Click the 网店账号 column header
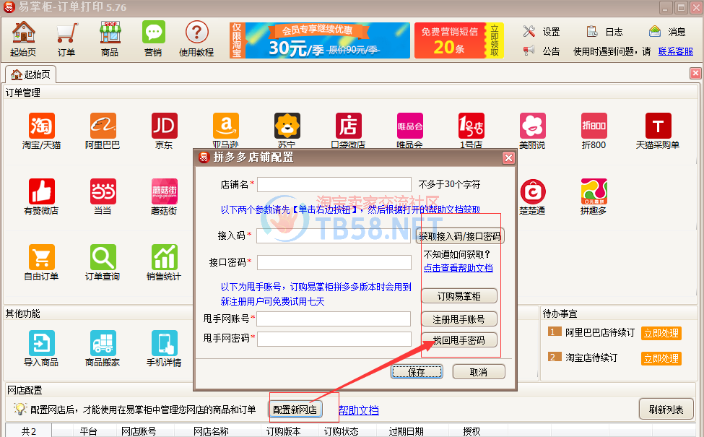704x437 pixels. 139,431
